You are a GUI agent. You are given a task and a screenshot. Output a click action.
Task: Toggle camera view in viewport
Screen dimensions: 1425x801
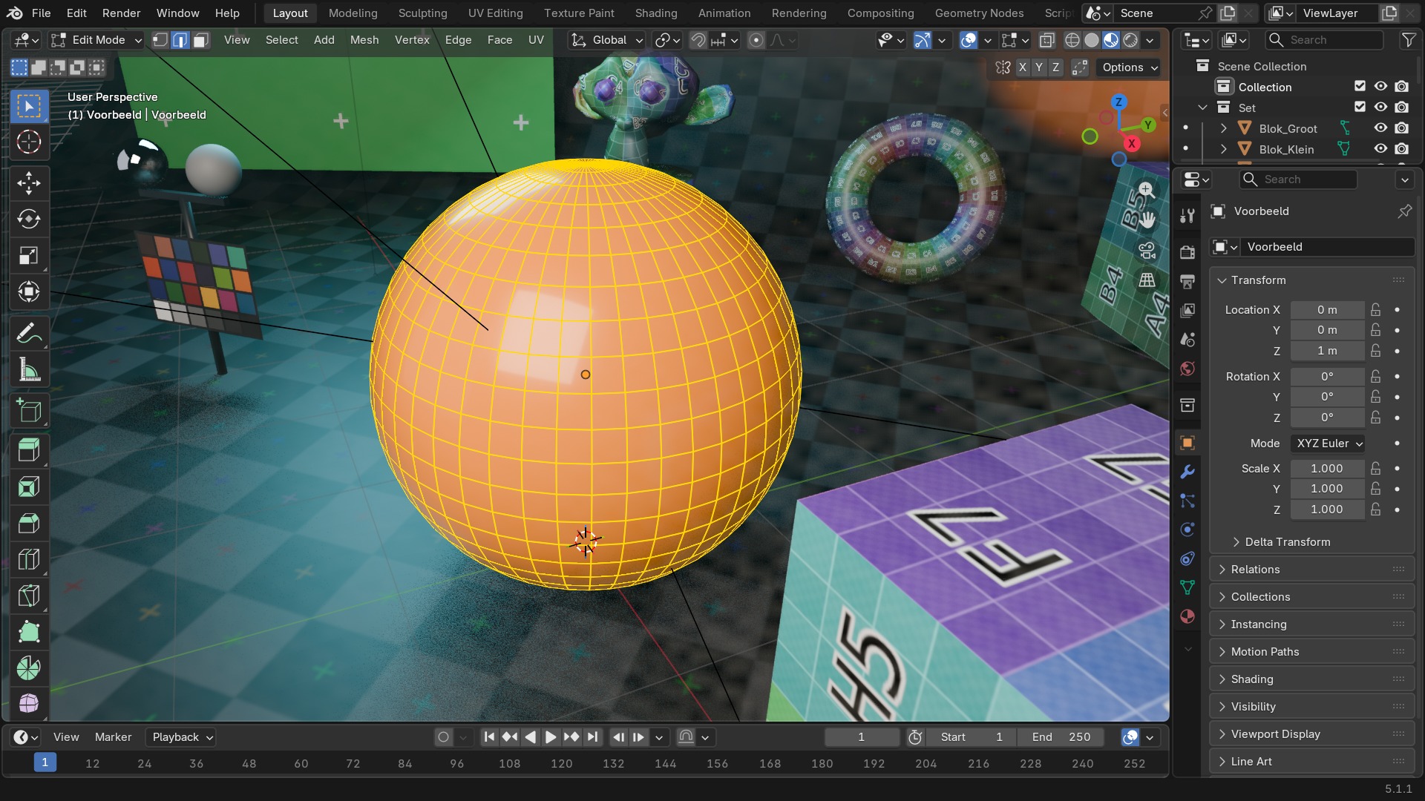(1147, 251)
